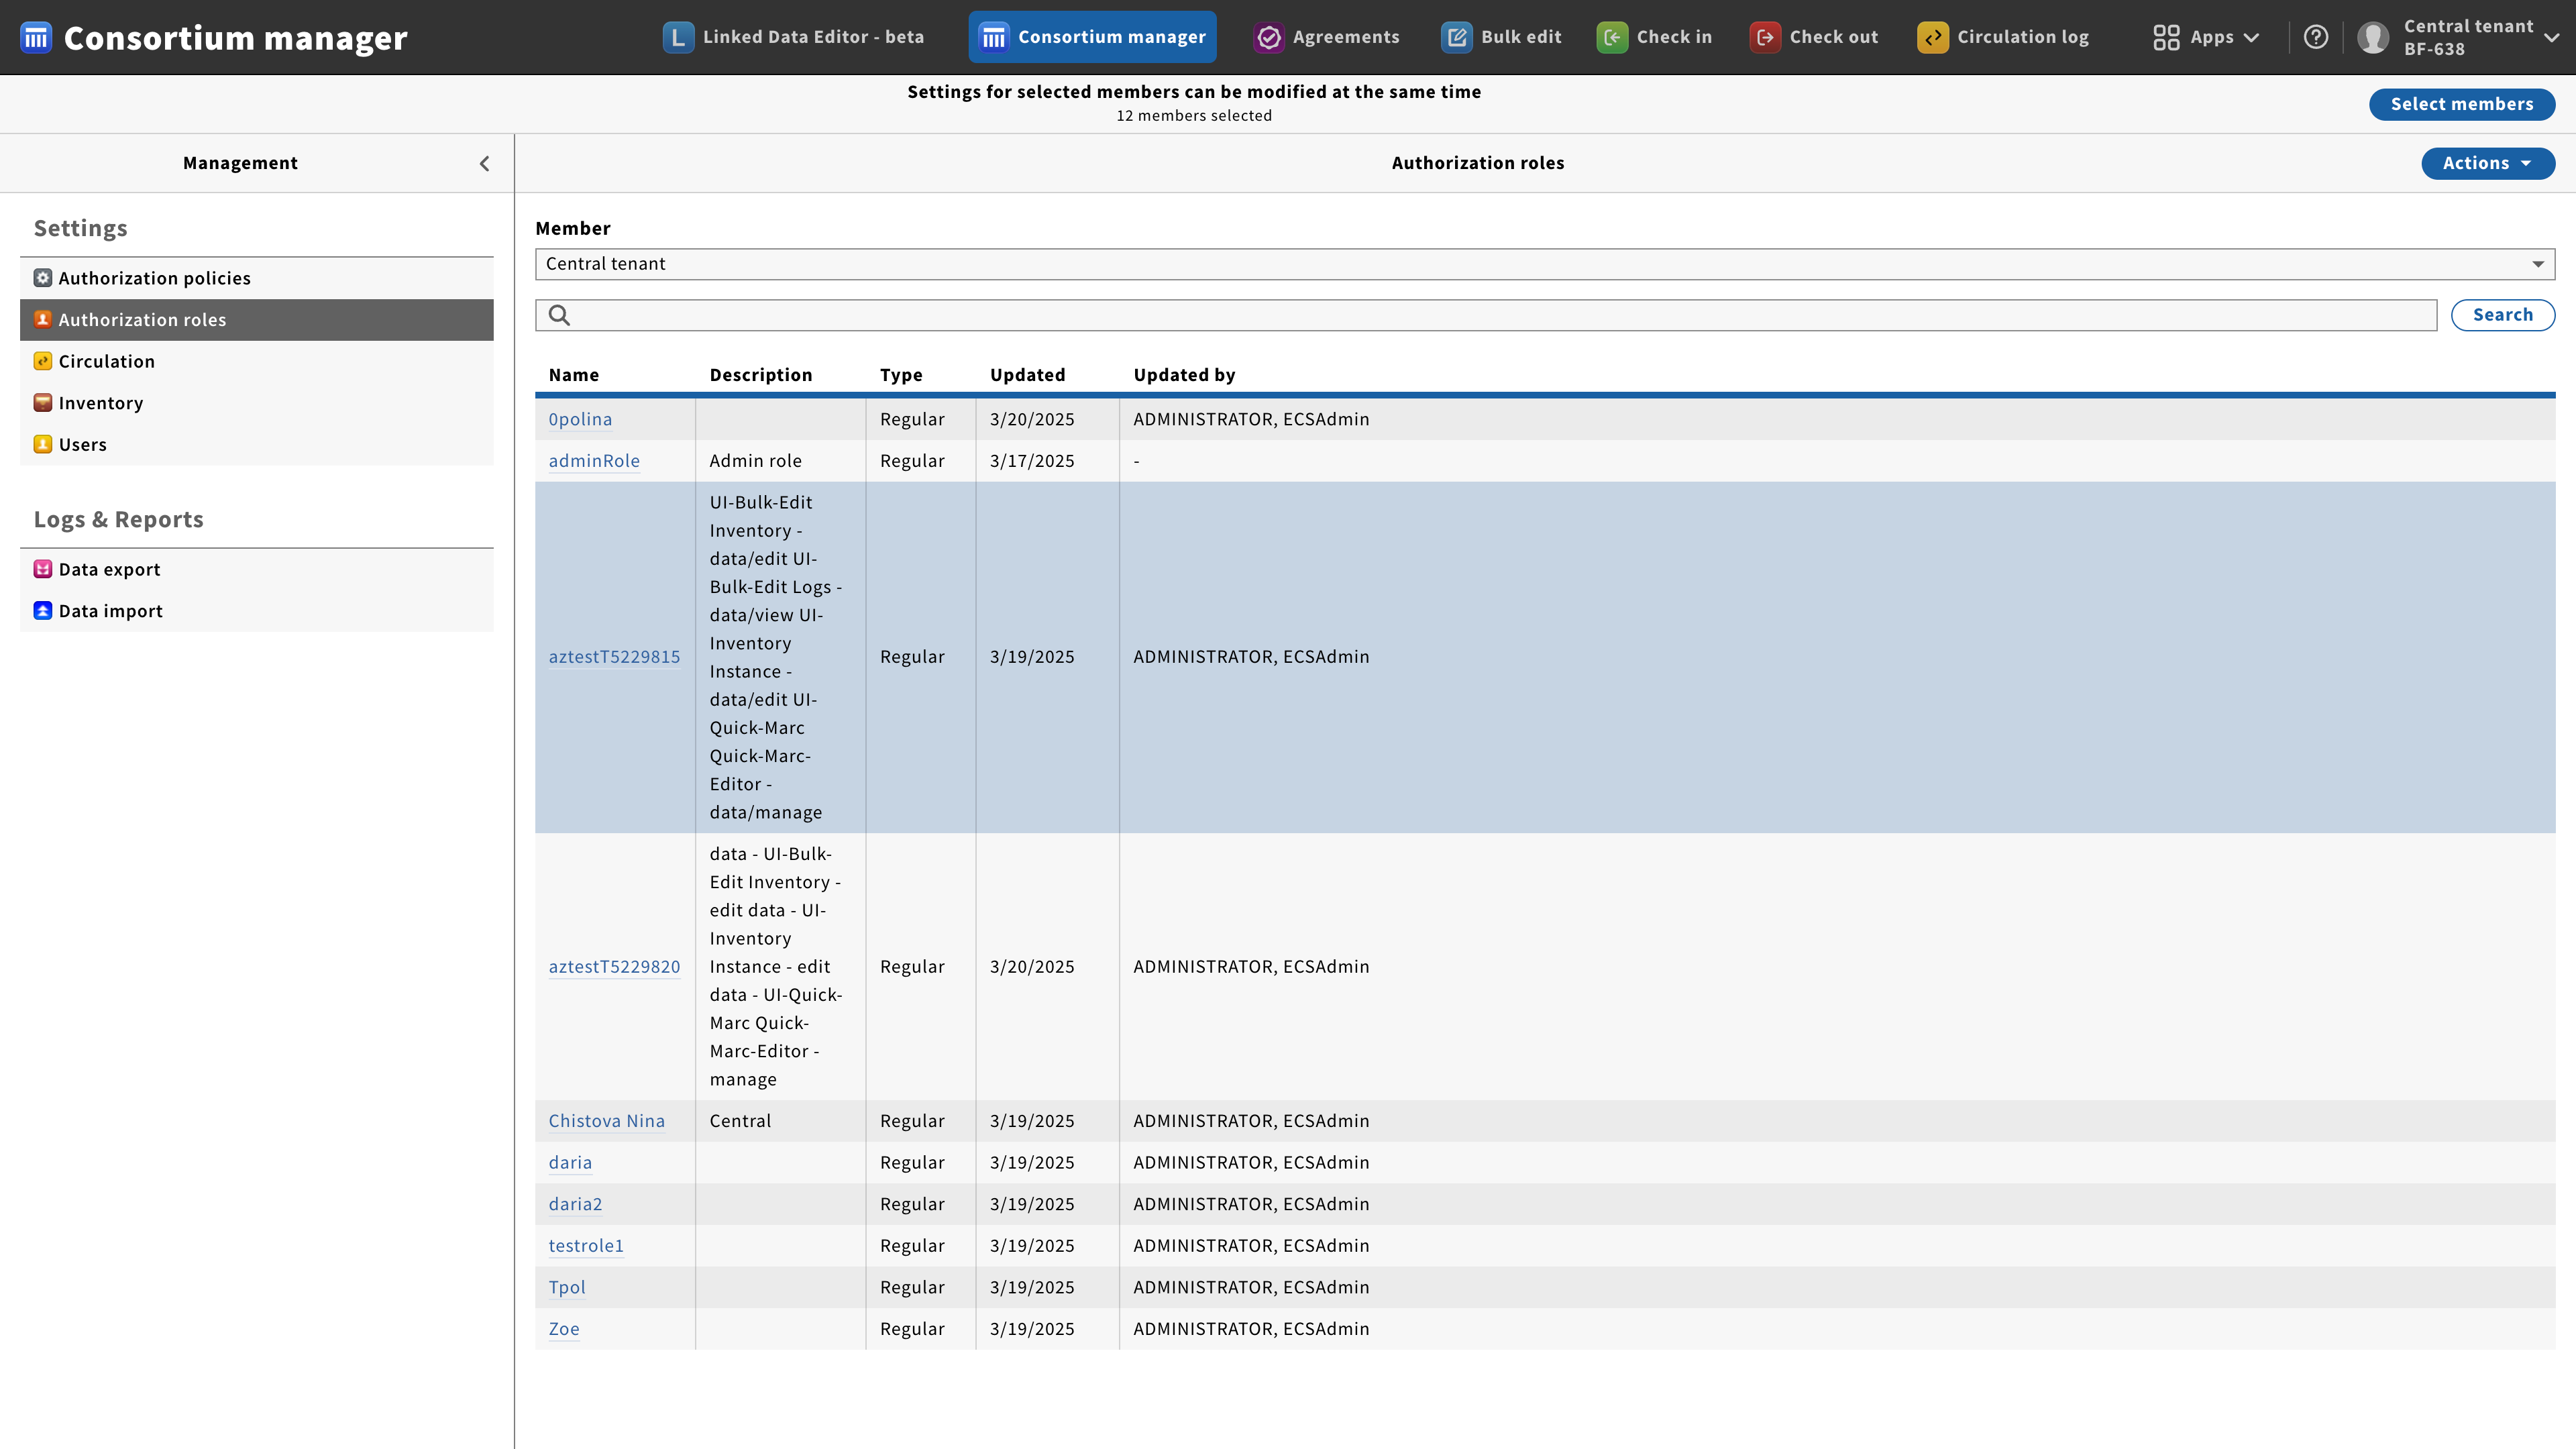Click the Name column header
This screenshot has height=1449, width=2576.
(574, 375)
